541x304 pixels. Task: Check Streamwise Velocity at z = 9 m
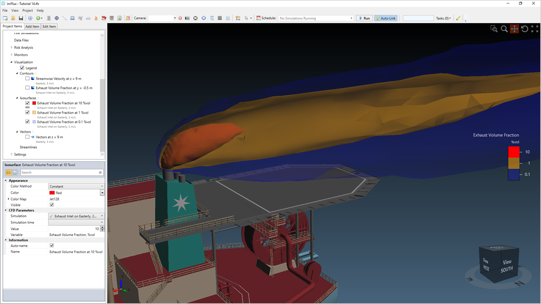[x=27, y=78]
